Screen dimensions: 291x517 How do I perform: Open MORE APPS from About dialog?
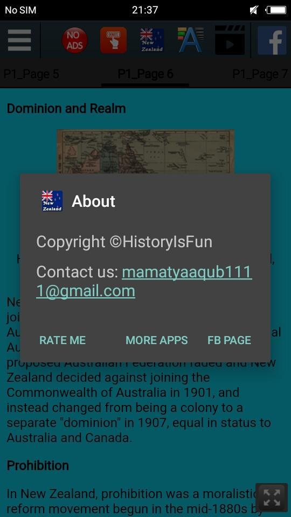point(157,340)
